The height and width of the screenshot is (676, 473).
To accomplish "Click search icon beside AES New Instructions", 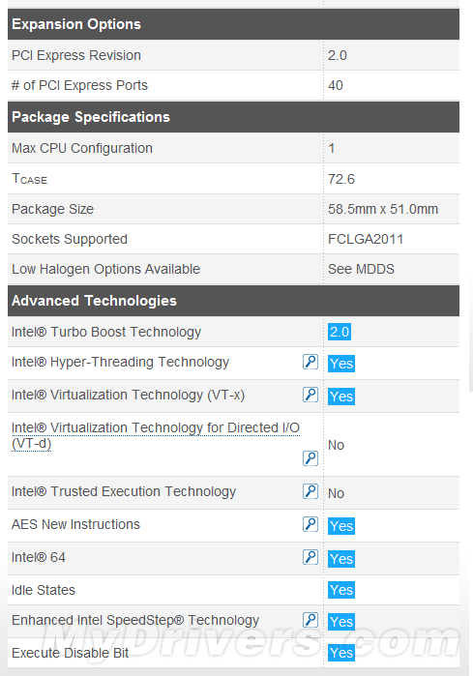I will click(x=310, y=524).
